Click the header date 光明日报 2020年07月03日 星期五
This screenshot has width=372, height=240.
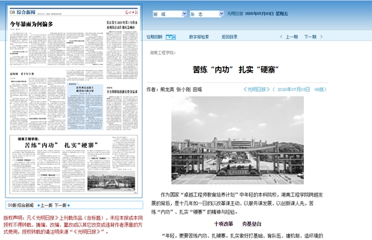257,14
